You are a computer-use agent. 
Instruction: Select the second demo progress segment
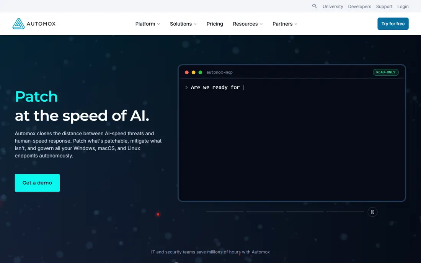265,212
